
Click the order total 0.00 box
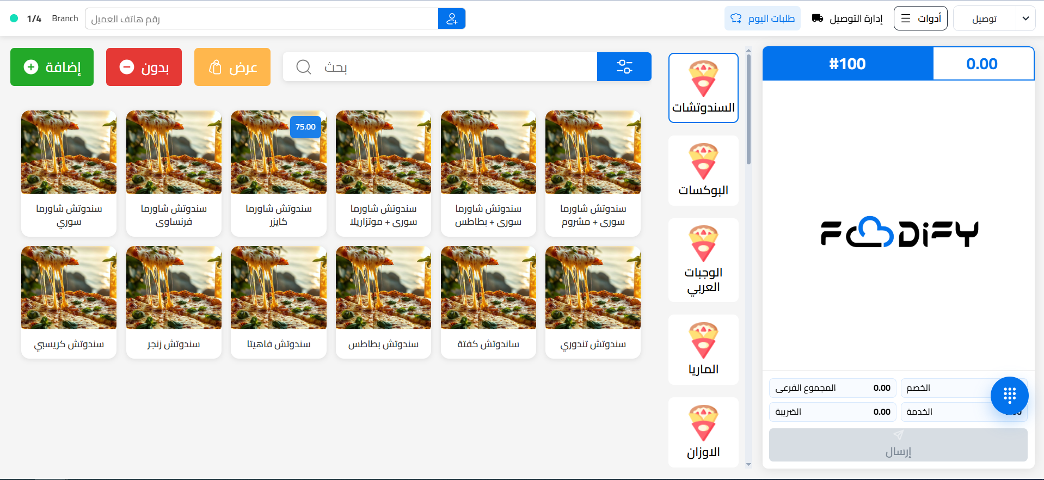click(983, 64)
